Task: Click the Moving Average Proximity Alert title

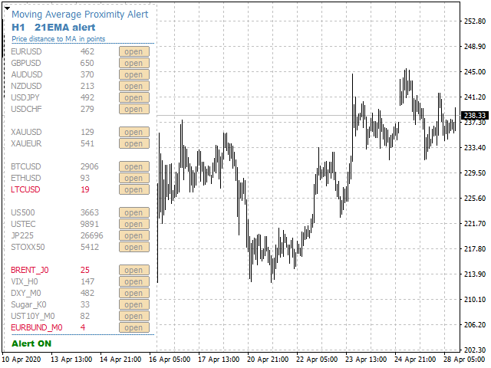Action: pos(80,15)
